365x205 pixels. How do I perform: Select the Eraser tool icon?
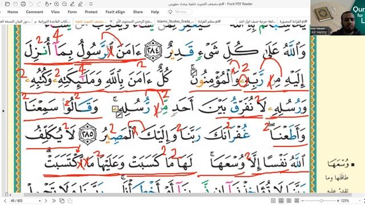[x=80, y=4]
